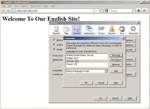Open the File menu
Screen dimensions: 150x109
[4, 6]
